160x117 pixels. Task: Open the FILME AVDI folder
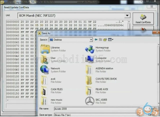click(97, 91)
